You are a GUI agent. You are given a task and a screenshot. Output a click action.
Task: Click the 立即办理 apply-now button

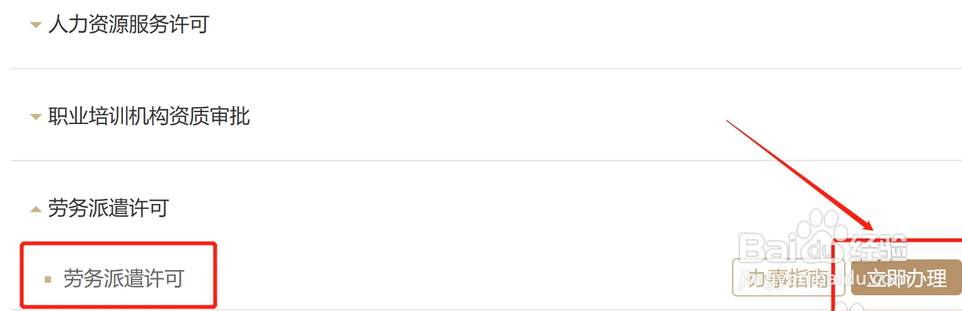pos(907,278)
